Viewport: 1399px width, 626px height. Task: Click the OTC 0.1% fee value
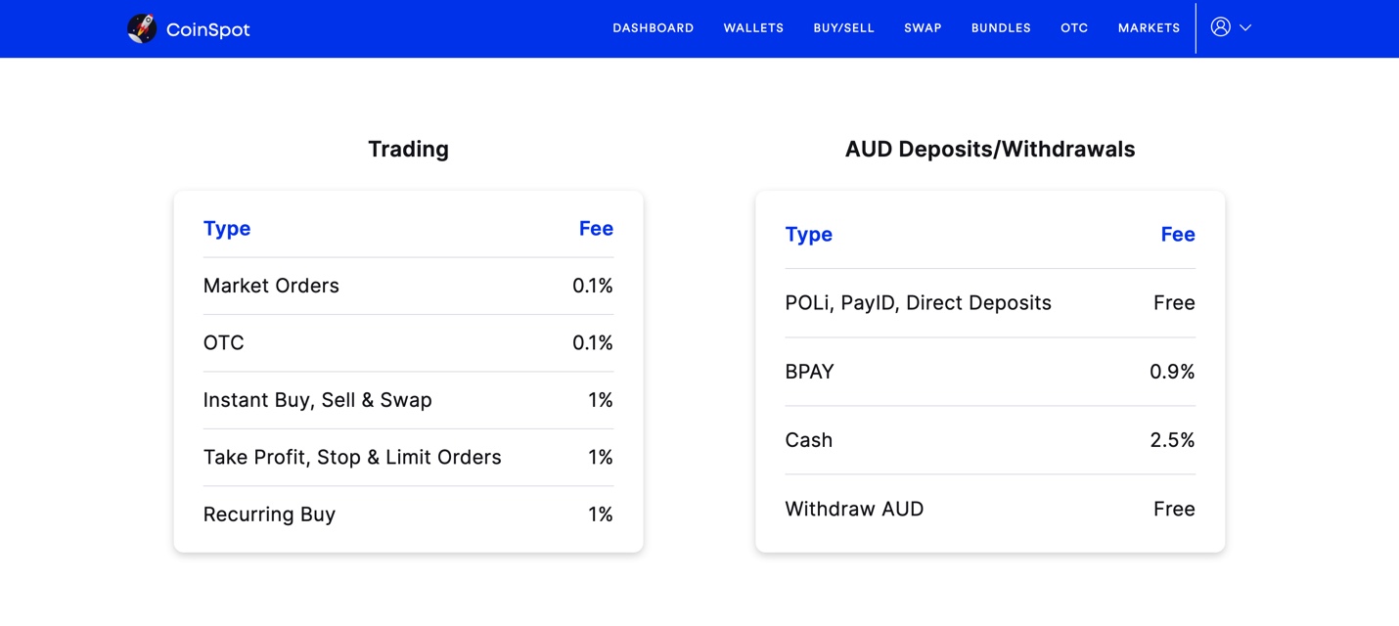point(593,343)
